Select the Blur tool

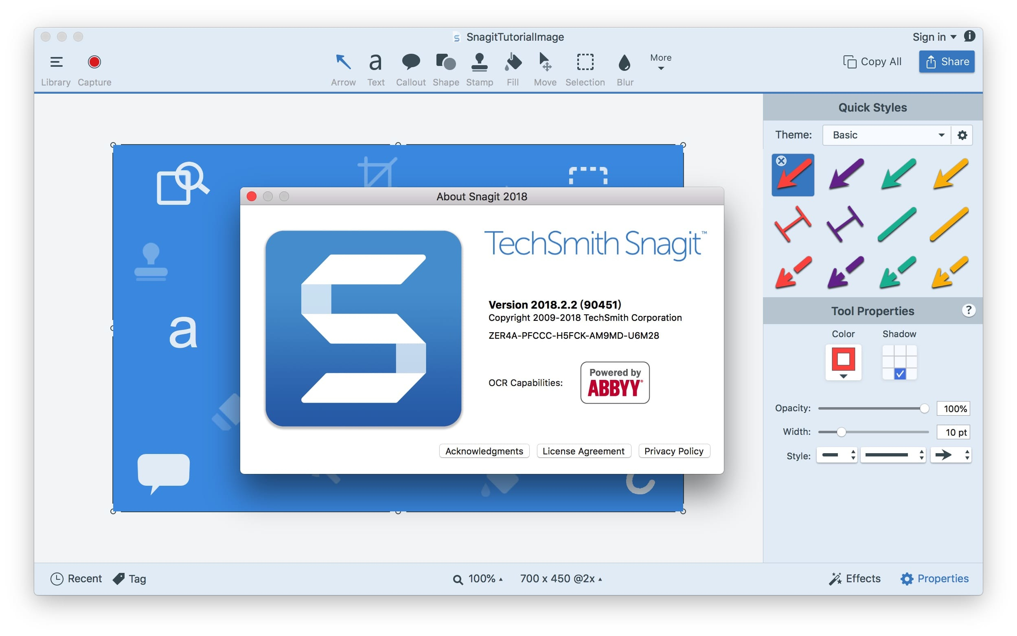point(625,69)
